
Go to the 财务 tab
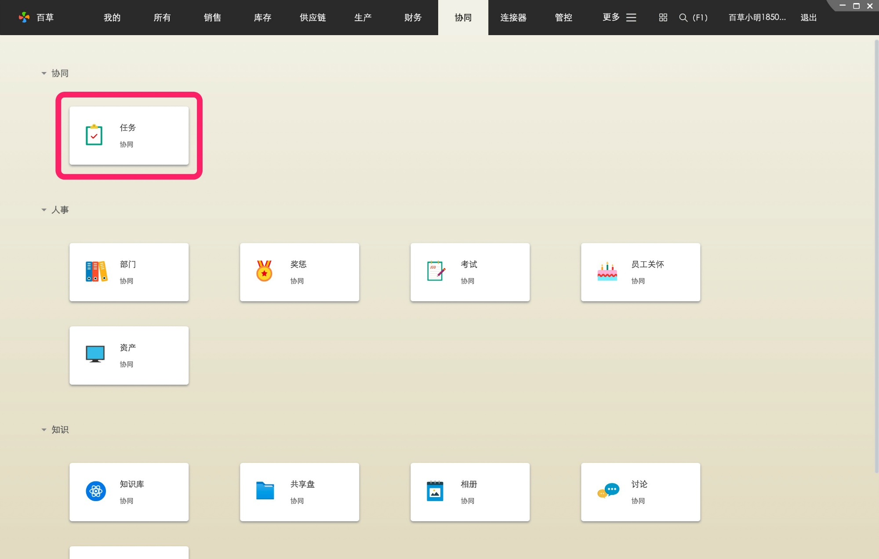pyautogui.click(x=413, y=18)
